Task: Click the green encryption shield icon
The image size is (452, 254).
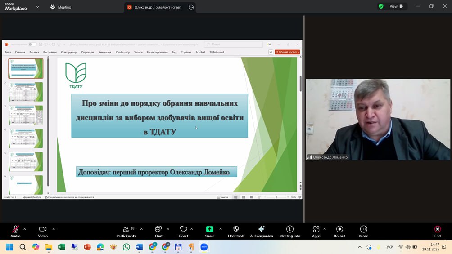Action: [x=381, y=6]
